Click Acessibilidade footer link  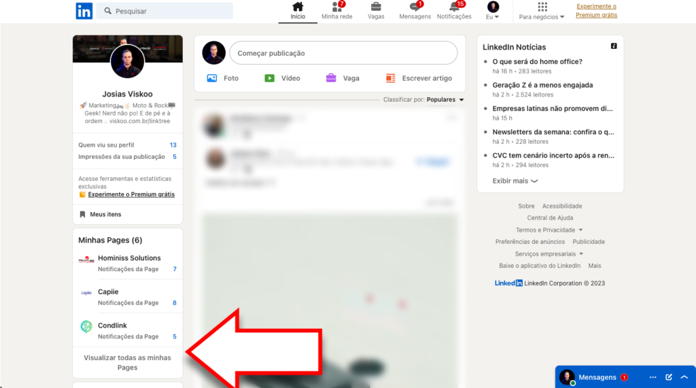562,206
